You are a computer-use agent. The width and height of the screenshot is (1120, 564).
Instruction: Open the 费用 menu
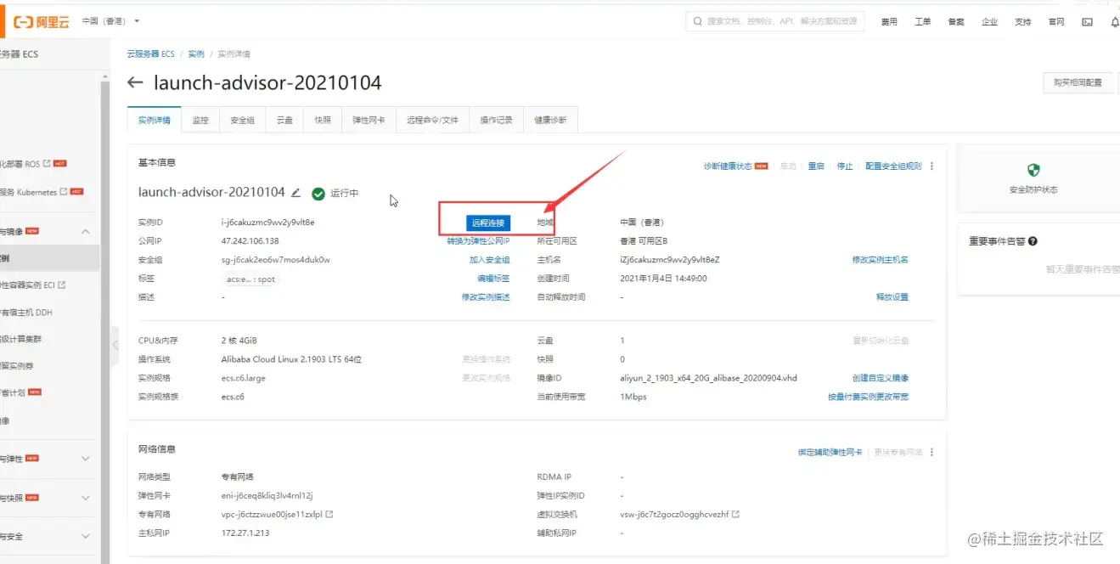click(889, 22)
